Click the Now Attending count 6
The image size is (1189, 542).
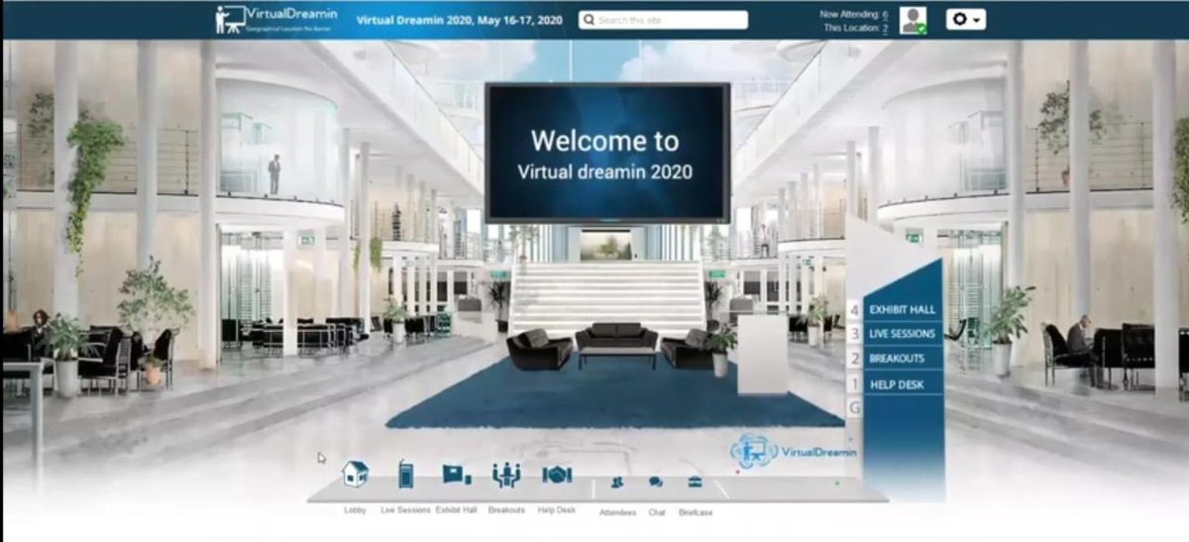point(885,14)
